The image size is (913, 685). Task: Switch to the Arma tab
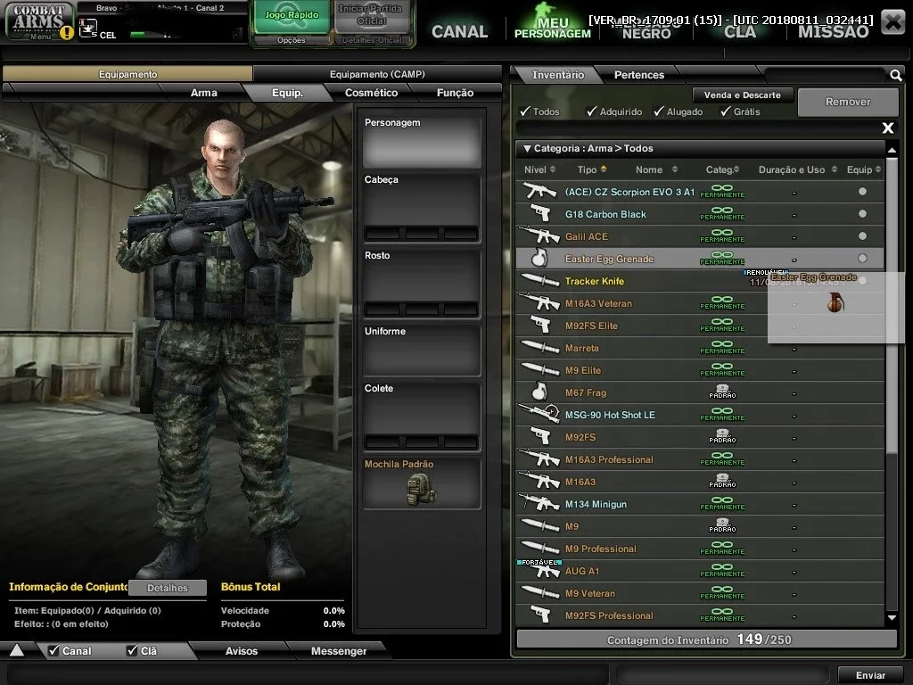[x=203, y=93]
